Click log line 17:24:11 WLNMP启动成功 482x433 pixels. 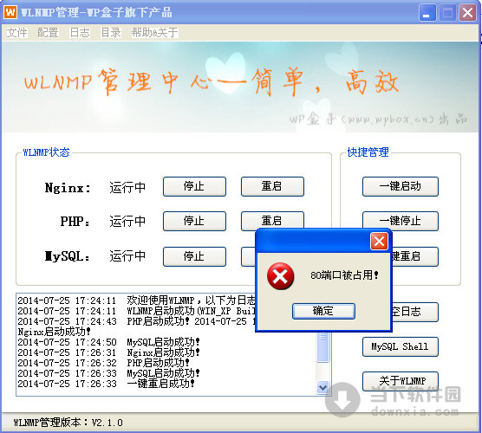pos(136,311)
